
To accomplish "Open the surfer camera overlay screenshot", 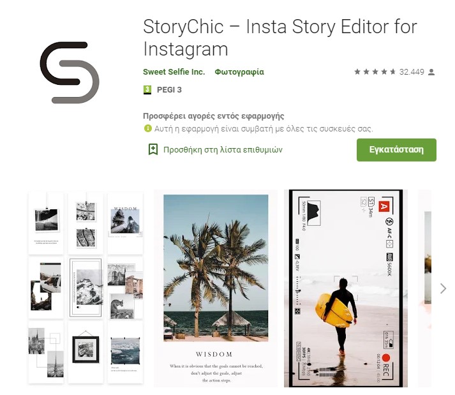I will coord(346,288).
